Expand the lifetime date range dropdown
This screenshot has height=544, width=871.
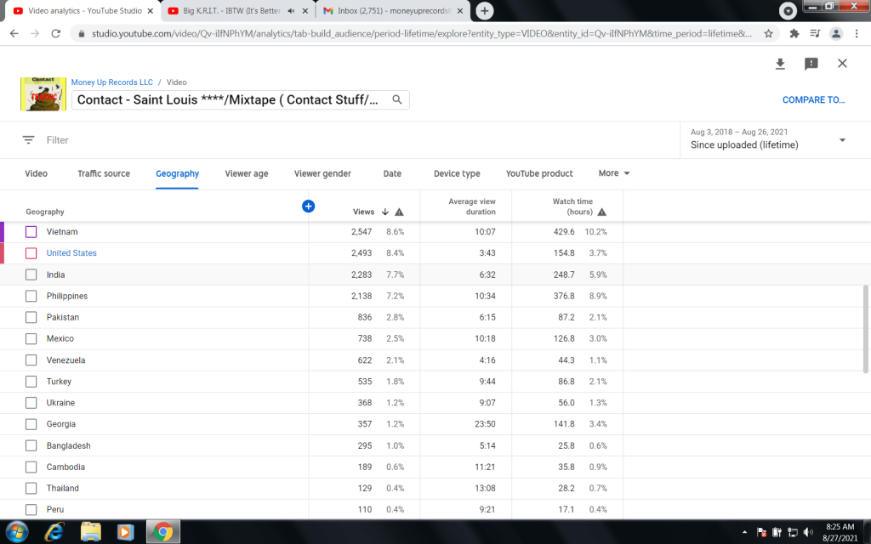click(842, 139)
